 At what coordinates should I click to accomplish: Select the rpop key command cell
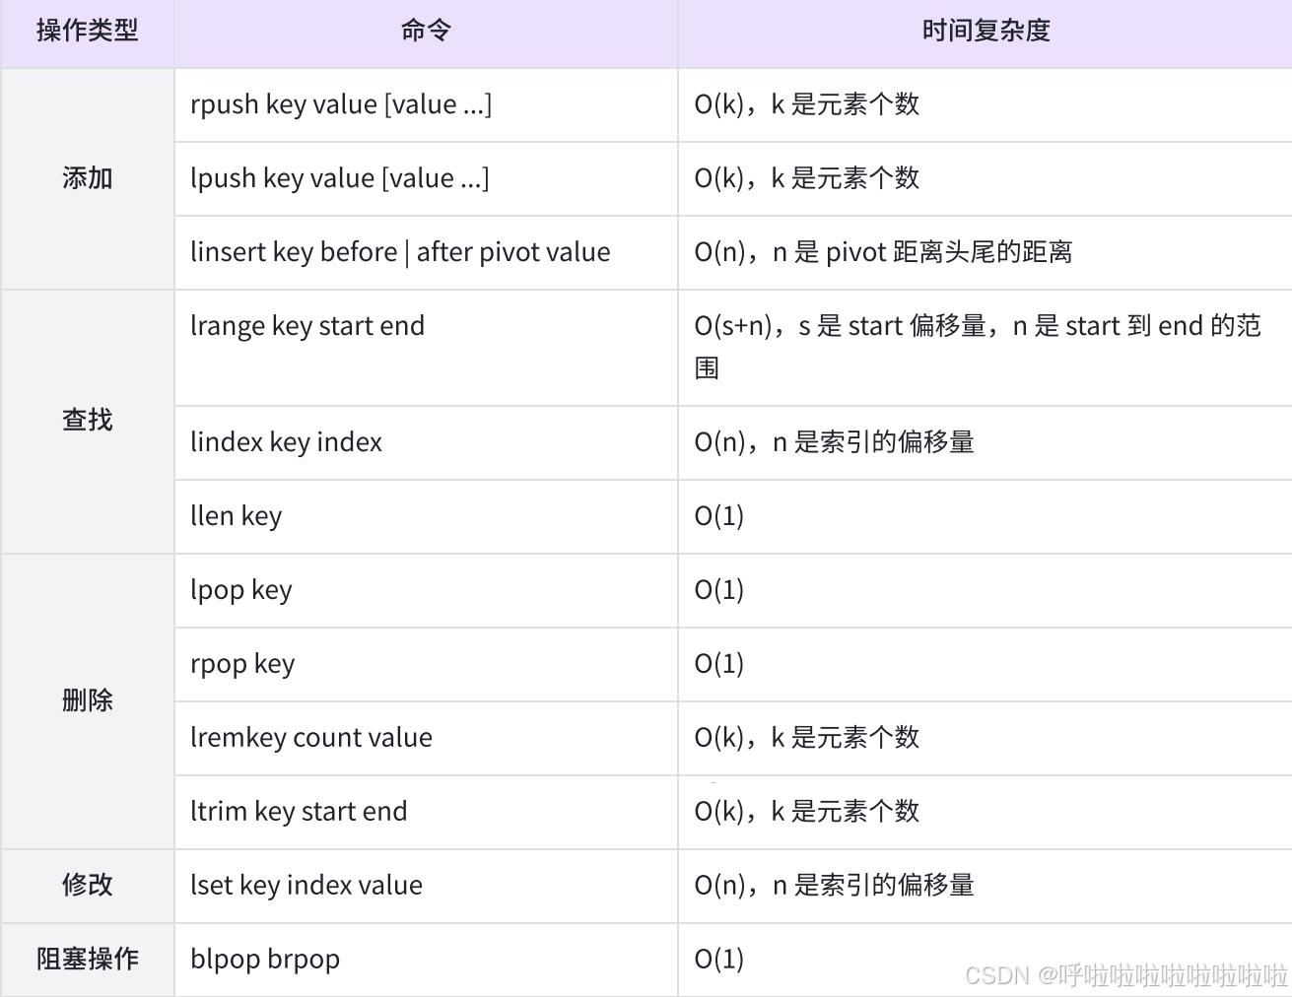(426, 665)
